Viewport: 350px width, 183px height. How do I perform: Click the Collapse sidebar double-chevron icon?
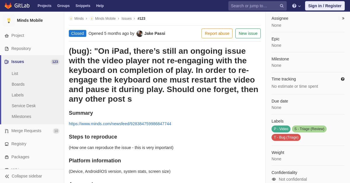tap(7, 176)
